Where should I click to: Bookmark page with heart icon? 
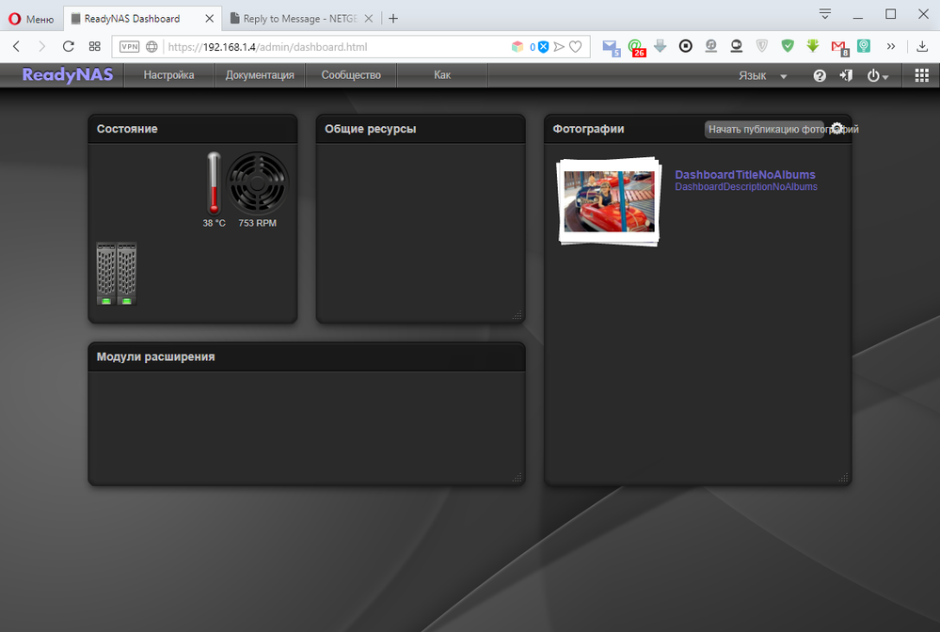(576, 47)
